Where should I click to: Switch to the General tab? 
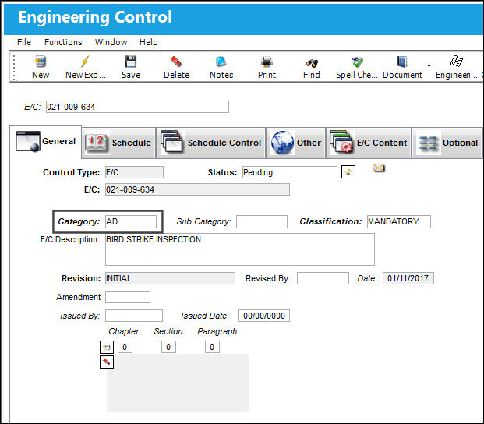(46, 142)
